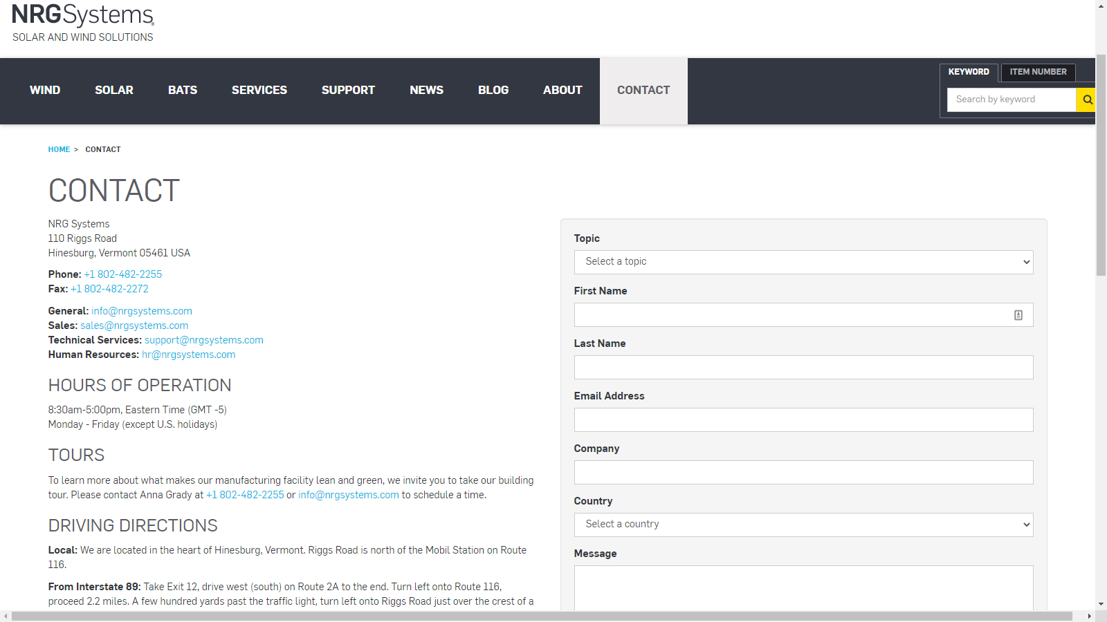Click the Message field label

(x=595, y=554)
